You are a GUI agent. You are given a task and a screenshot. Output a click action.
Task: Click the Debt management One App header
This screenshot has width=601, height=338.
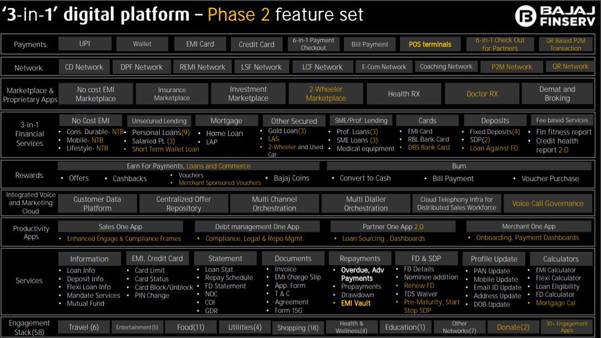pos(257,226)
